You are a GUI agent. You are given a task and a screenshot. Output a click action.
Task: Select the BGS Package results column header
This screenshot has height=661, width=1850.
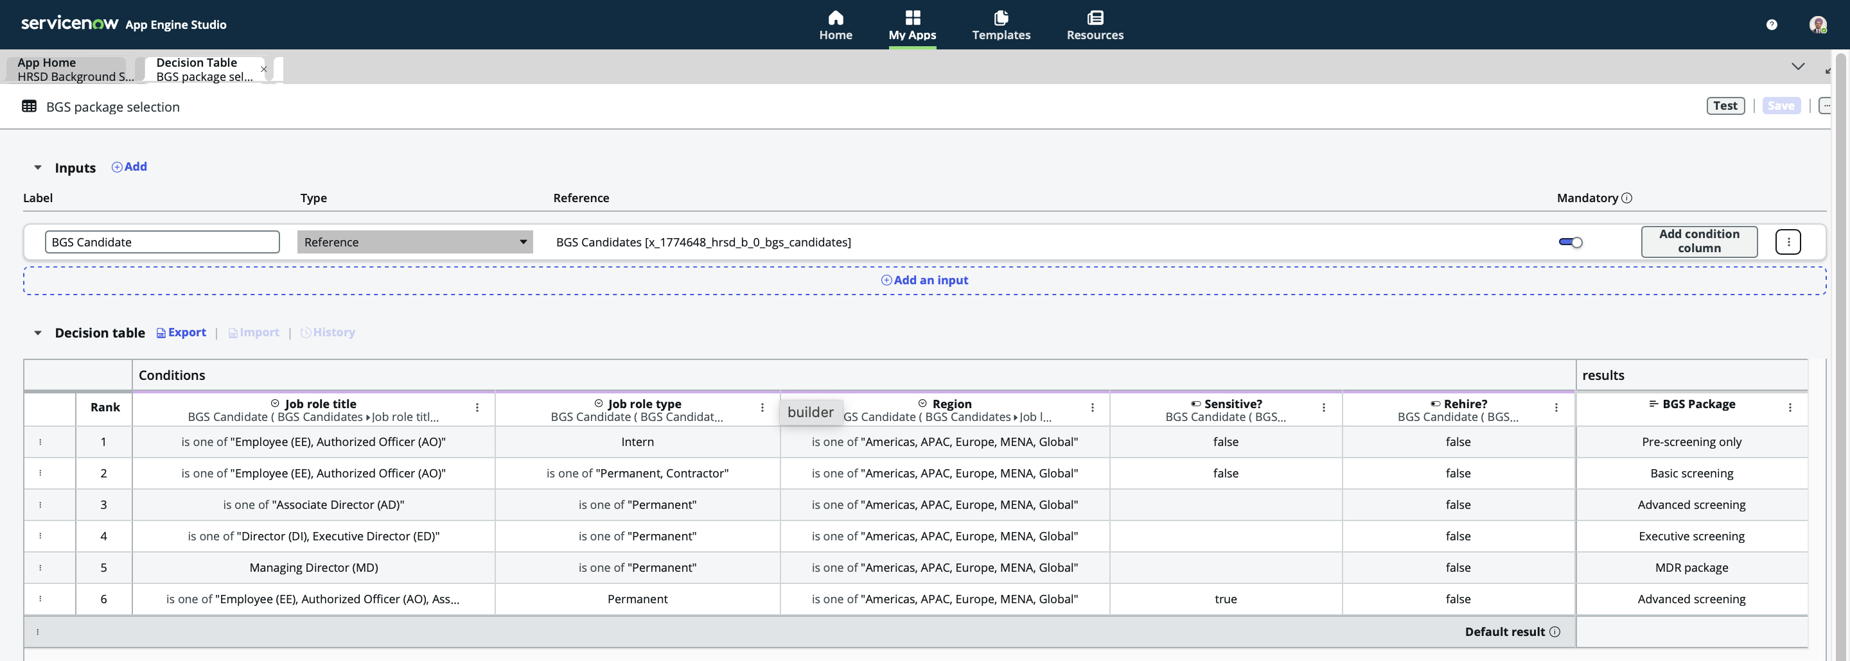coord(1691,410)
